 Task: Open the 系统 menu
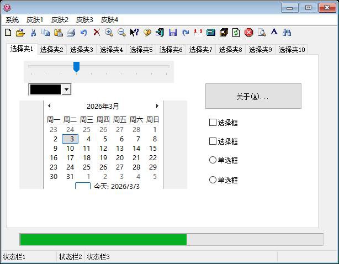pyautogui.click(x=12, y=19)
